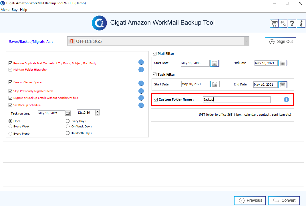Image resolution: width=306 pixels, height=206 pixels.
Task: Click the 12:10:59 time field
Action: pos(86,113)
